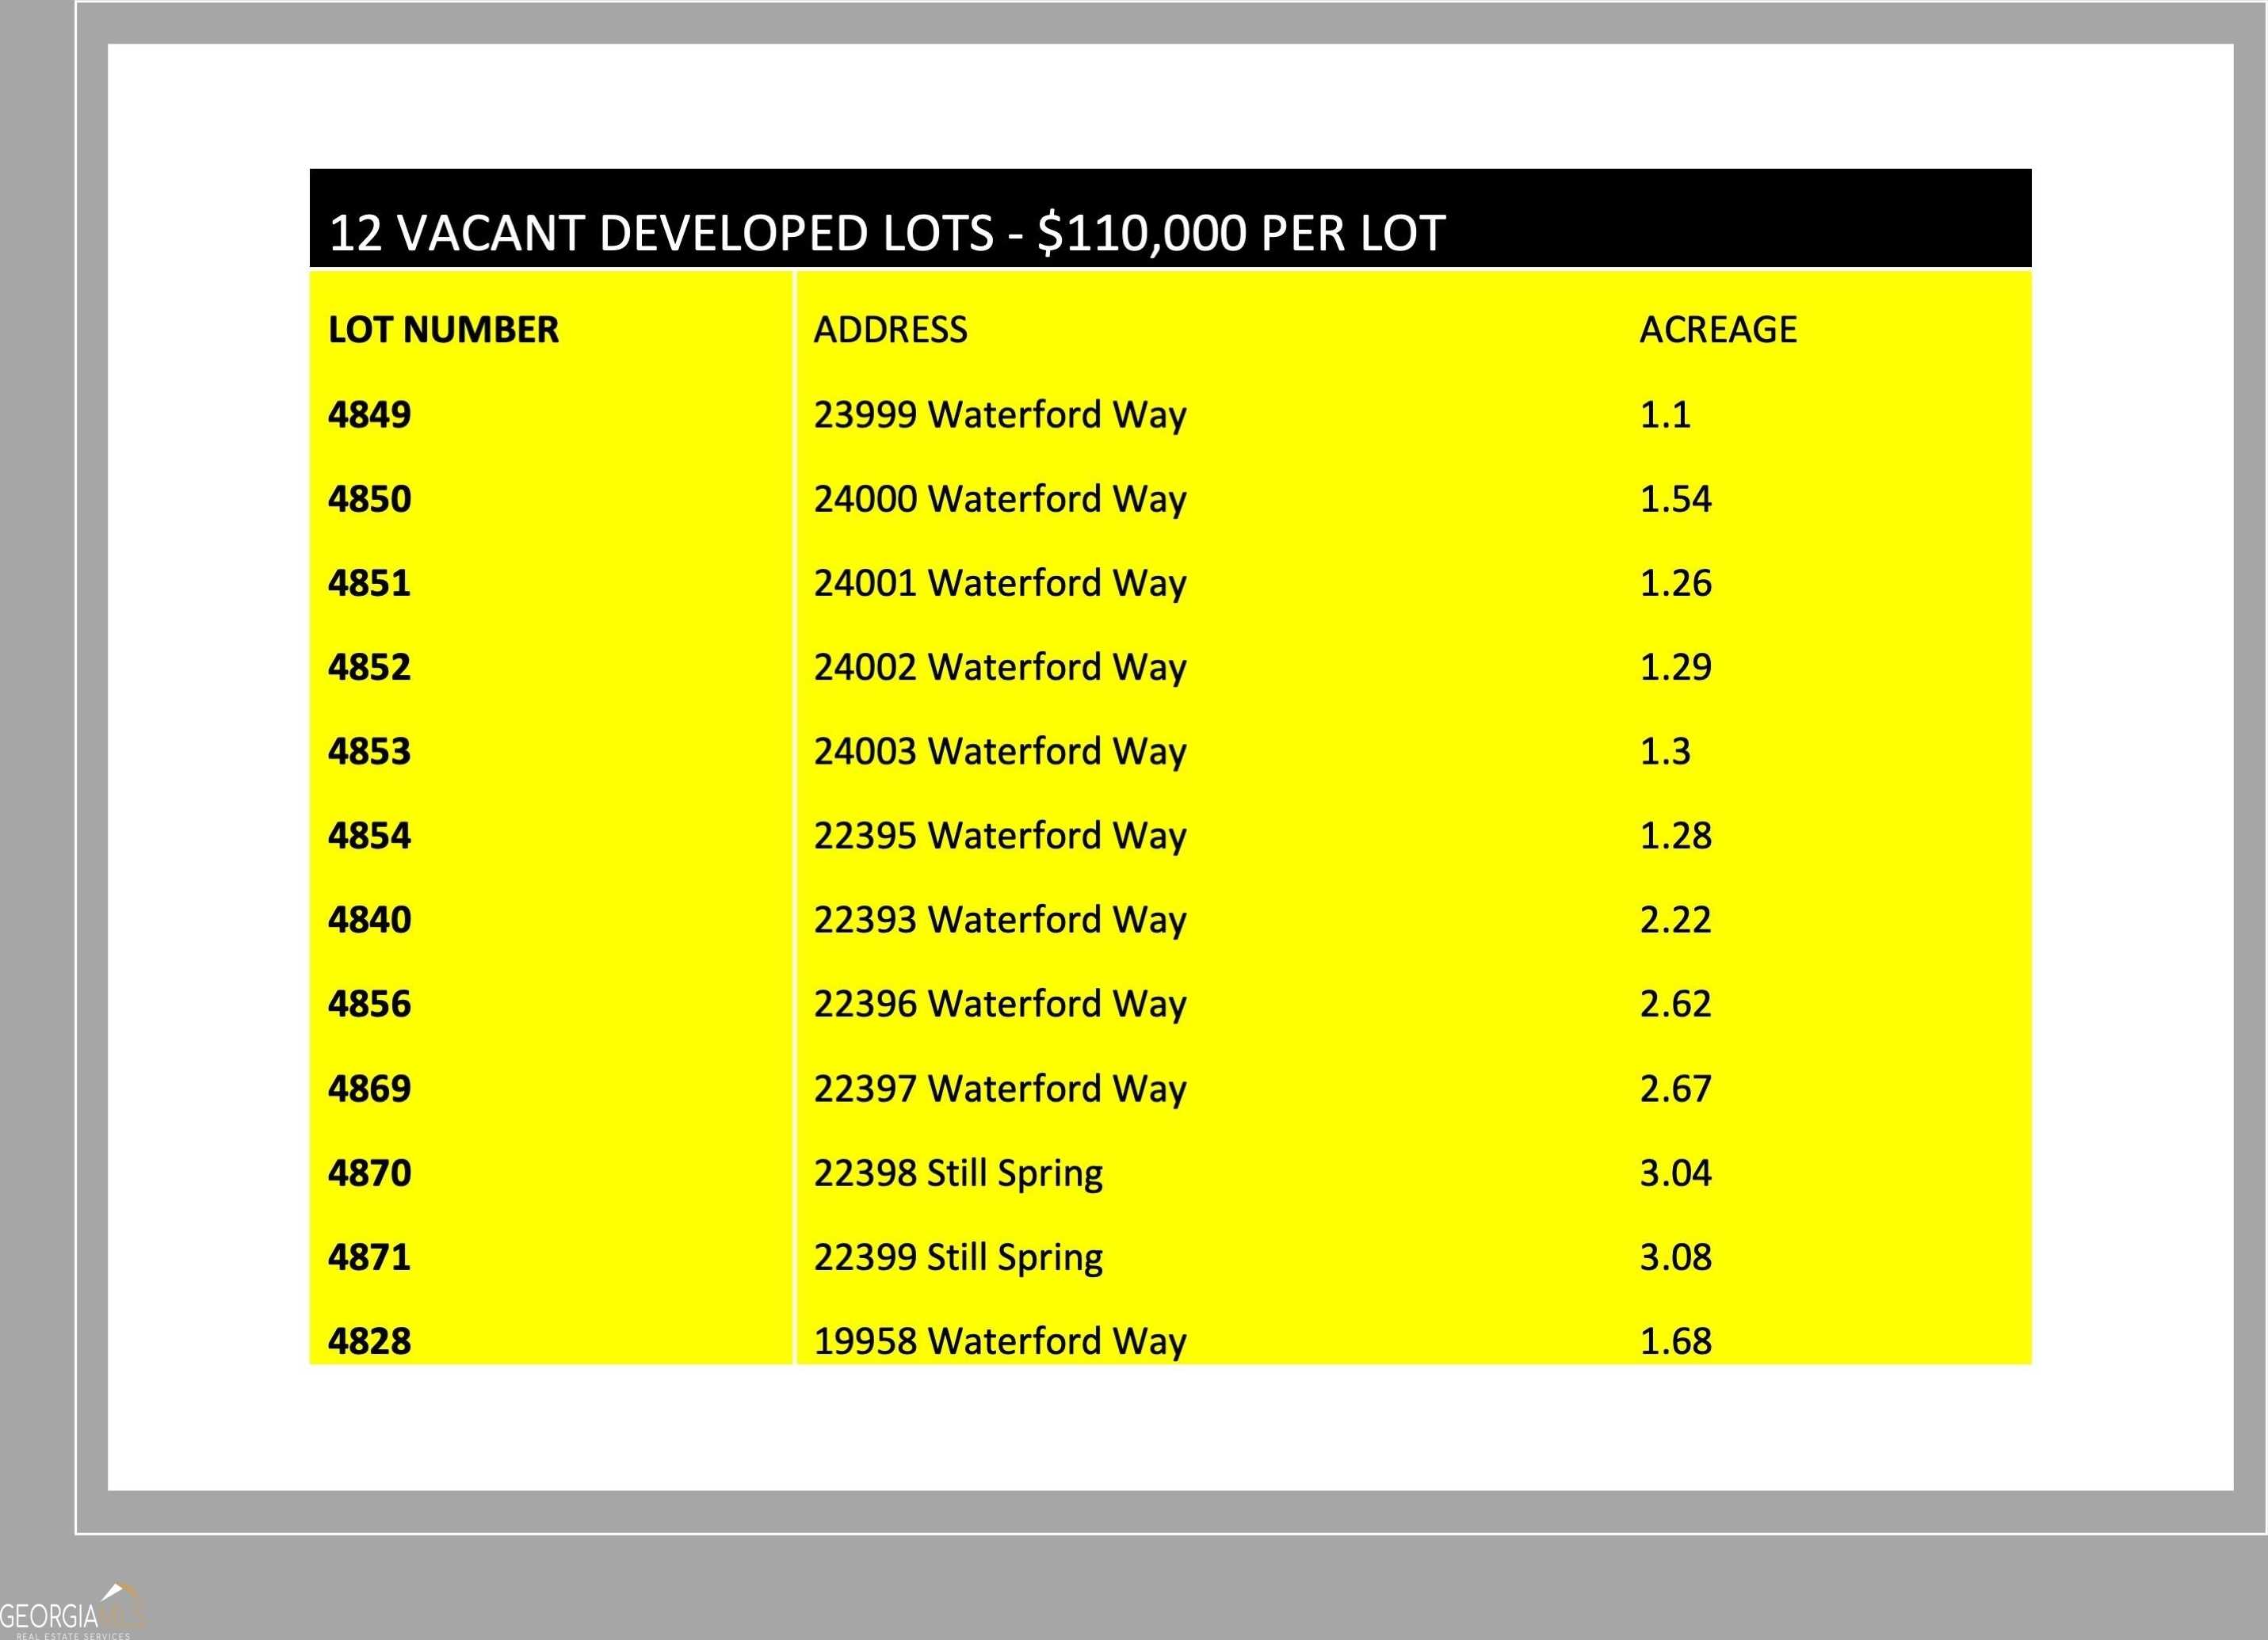Click address 23999 Waterford Way
The height and width of the screenshot is (1640, 2268).
[999, 416]
